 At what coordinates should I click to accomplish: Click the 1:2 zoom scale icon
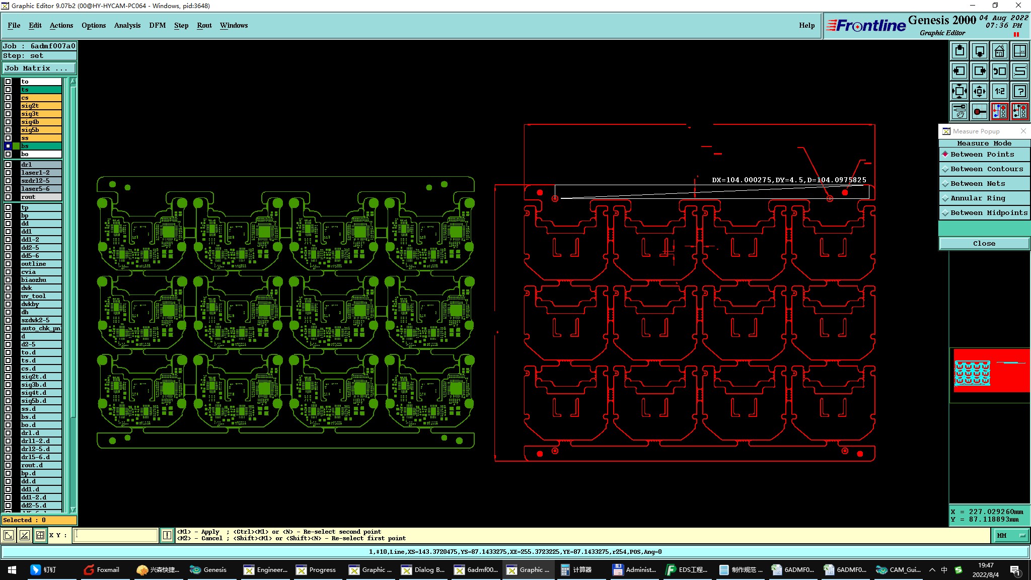pos(999,91)
